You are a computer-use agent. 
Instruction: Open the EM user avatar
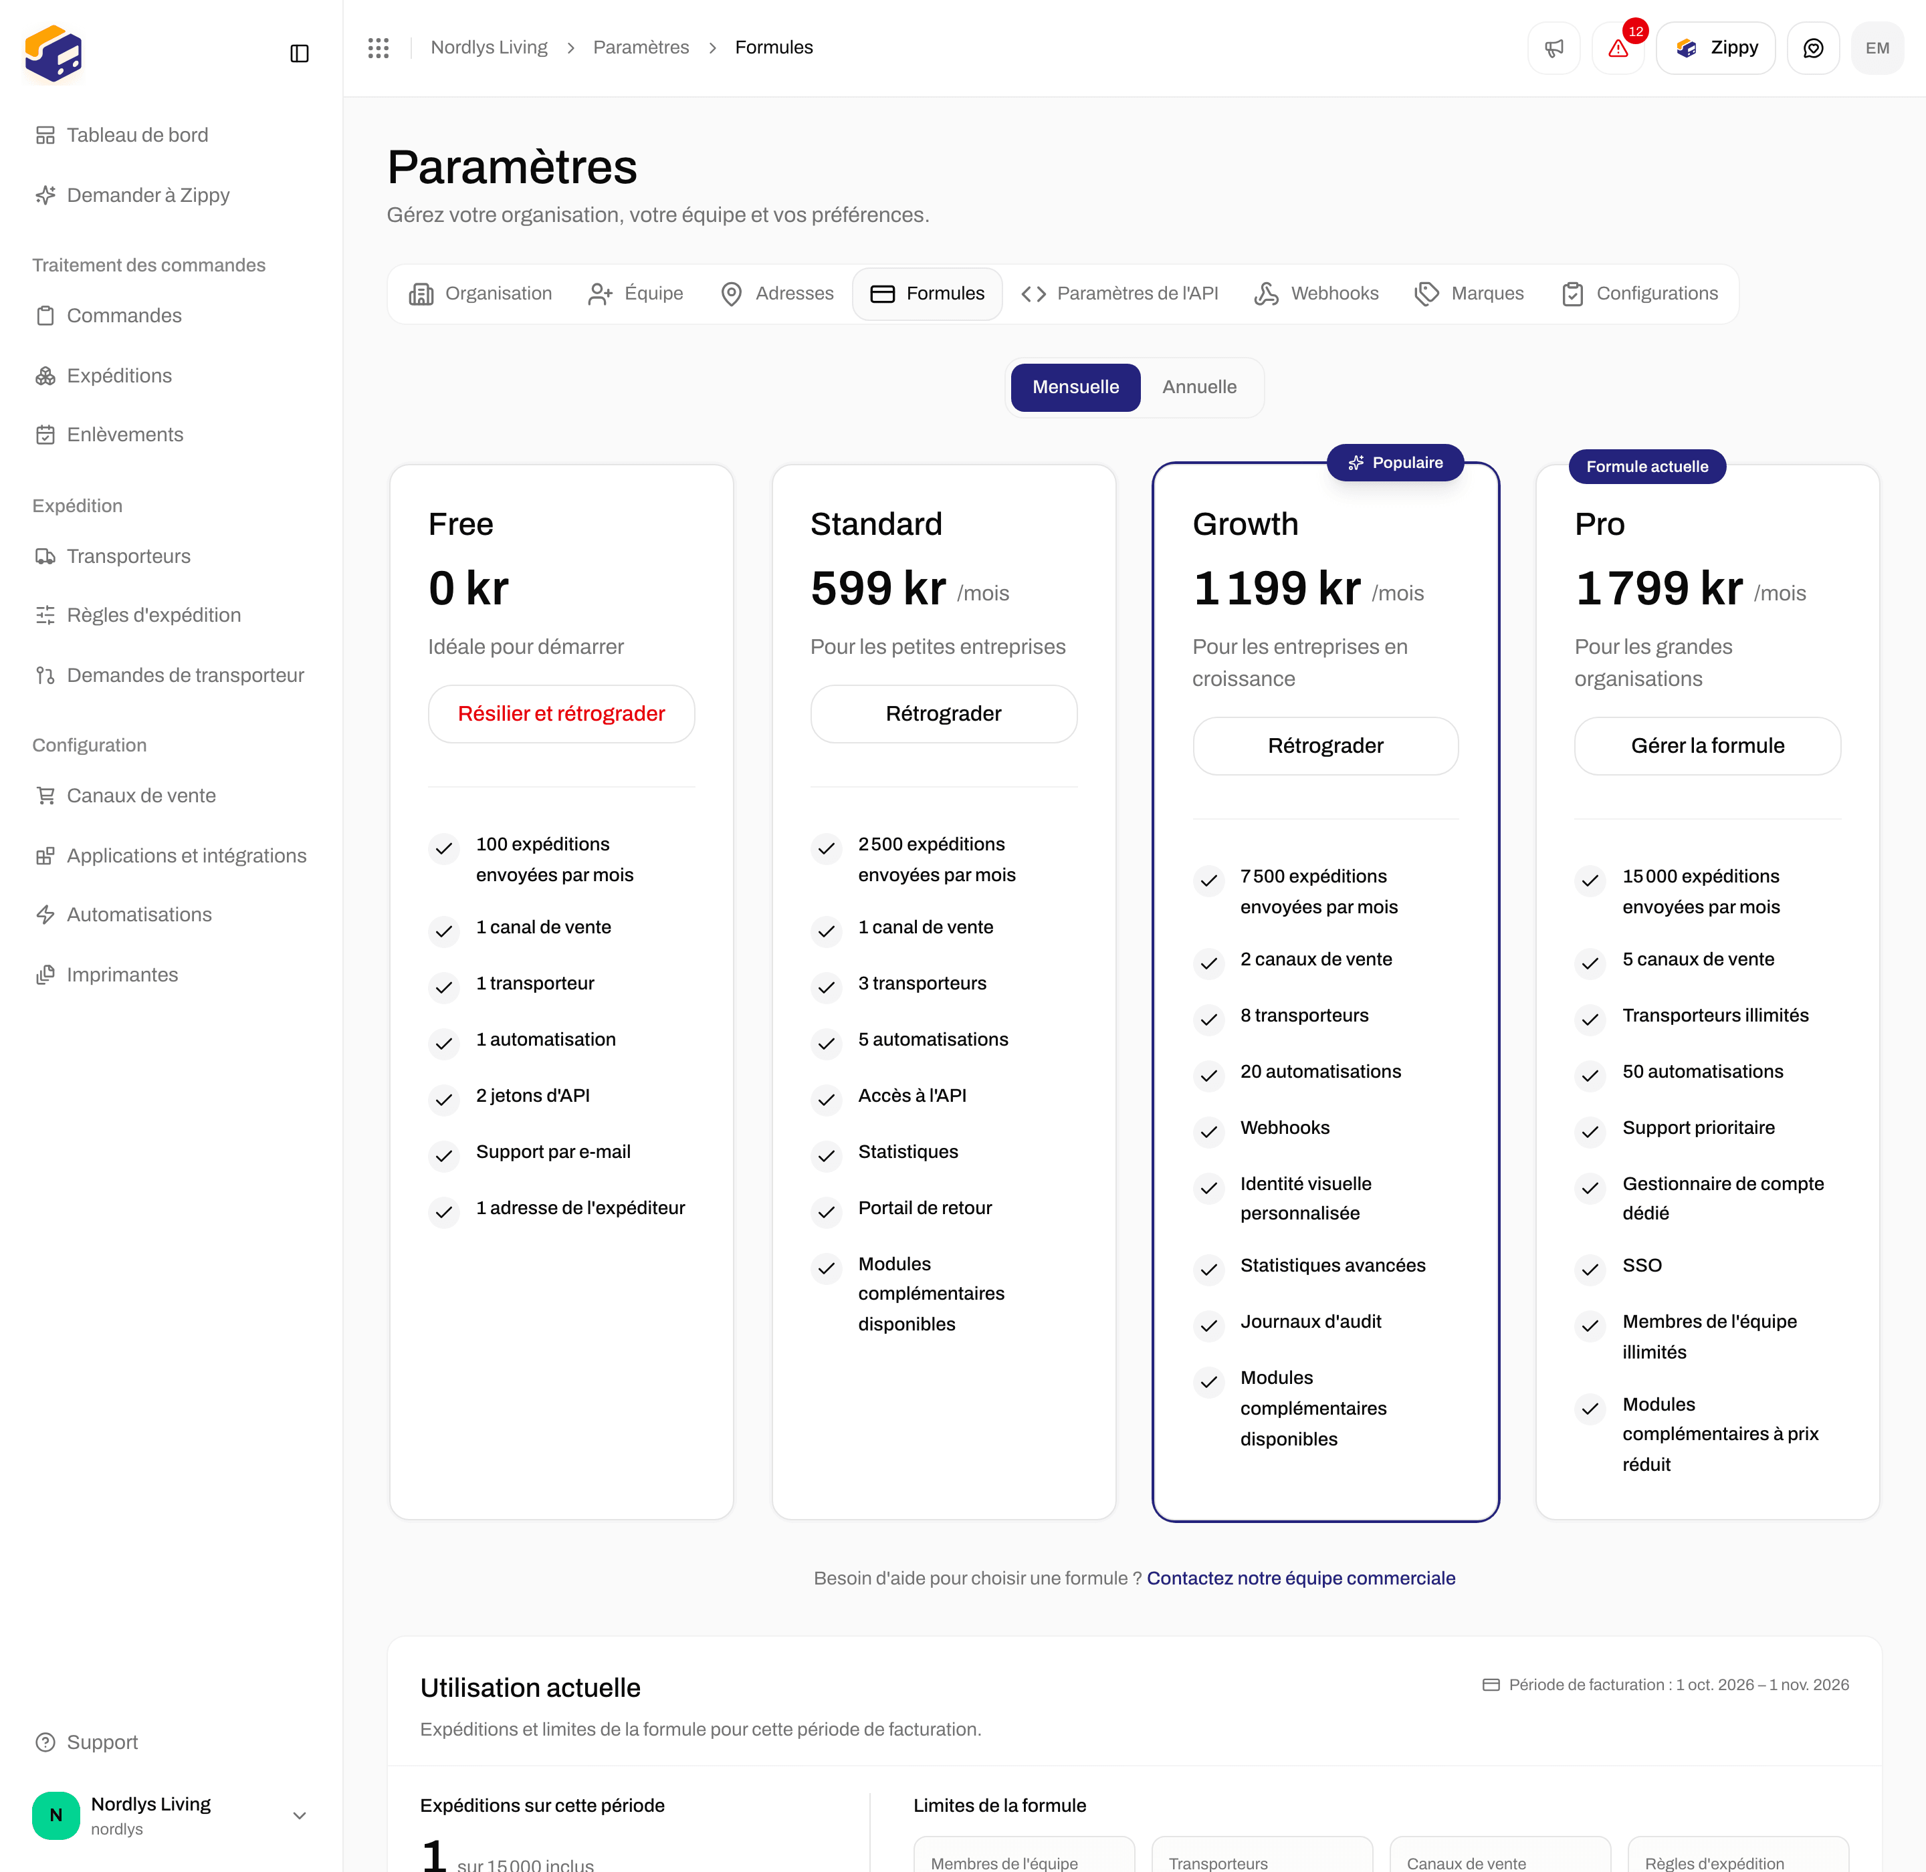(1877, 48)
